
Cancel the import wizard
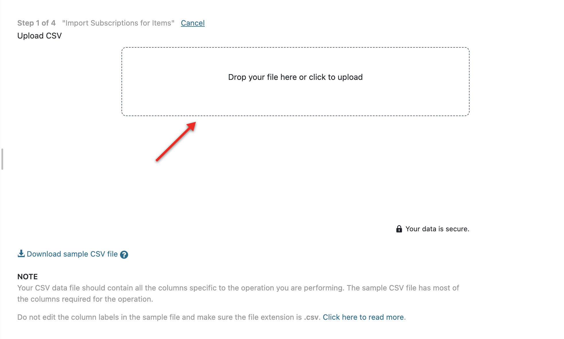(x=193, y=23)
